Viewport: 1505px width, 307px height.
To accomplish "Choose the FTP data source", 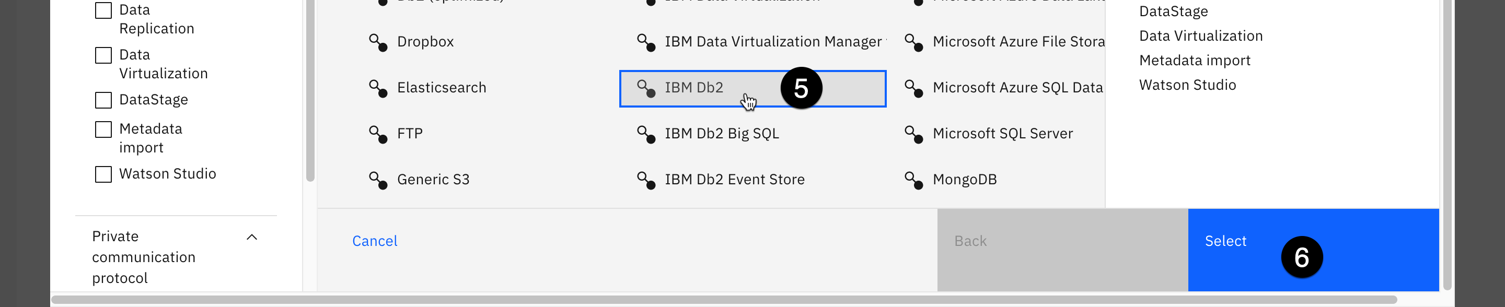I will 410,134.
